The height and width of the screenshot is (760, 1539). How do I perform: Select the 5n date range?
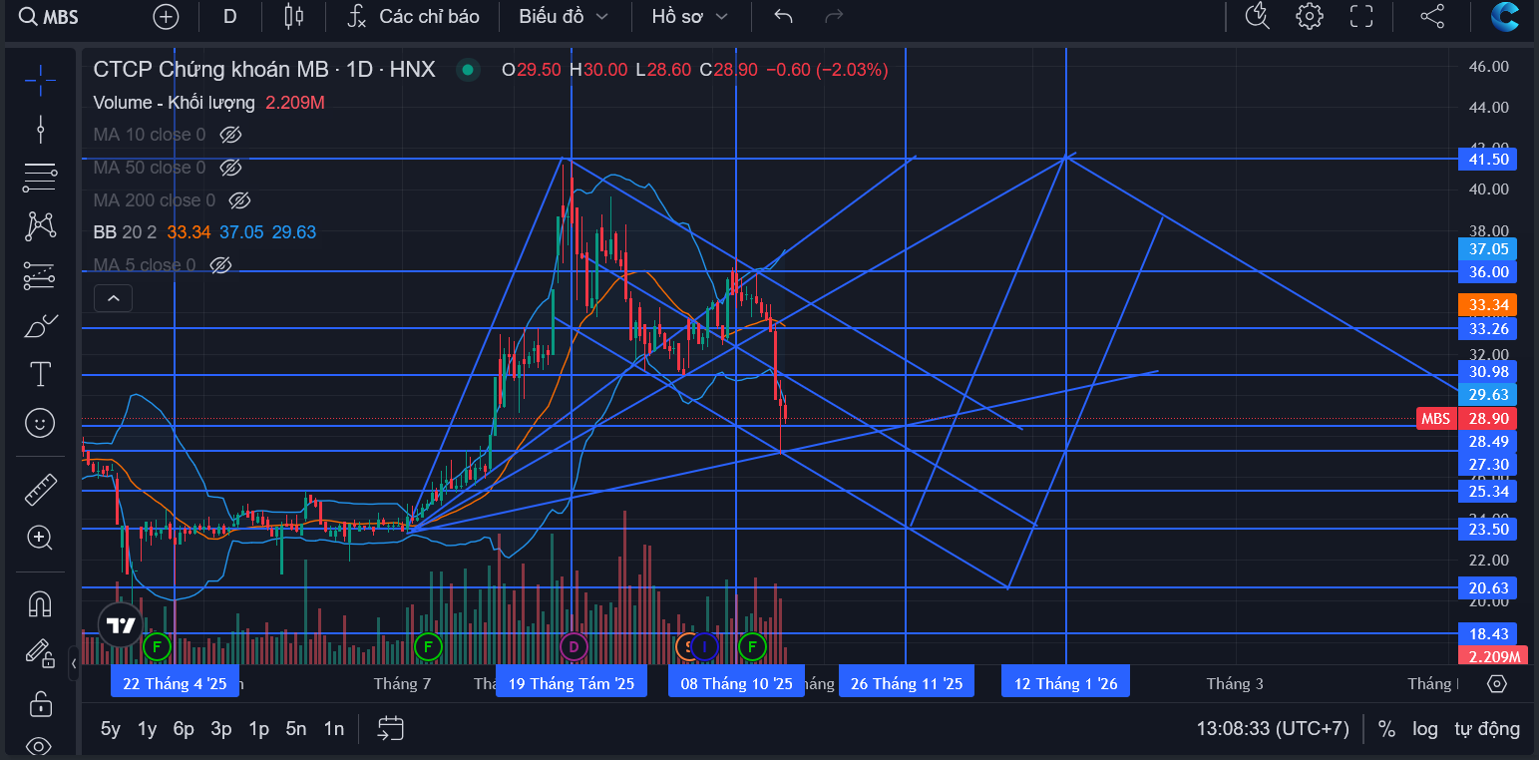pos(296,729)
